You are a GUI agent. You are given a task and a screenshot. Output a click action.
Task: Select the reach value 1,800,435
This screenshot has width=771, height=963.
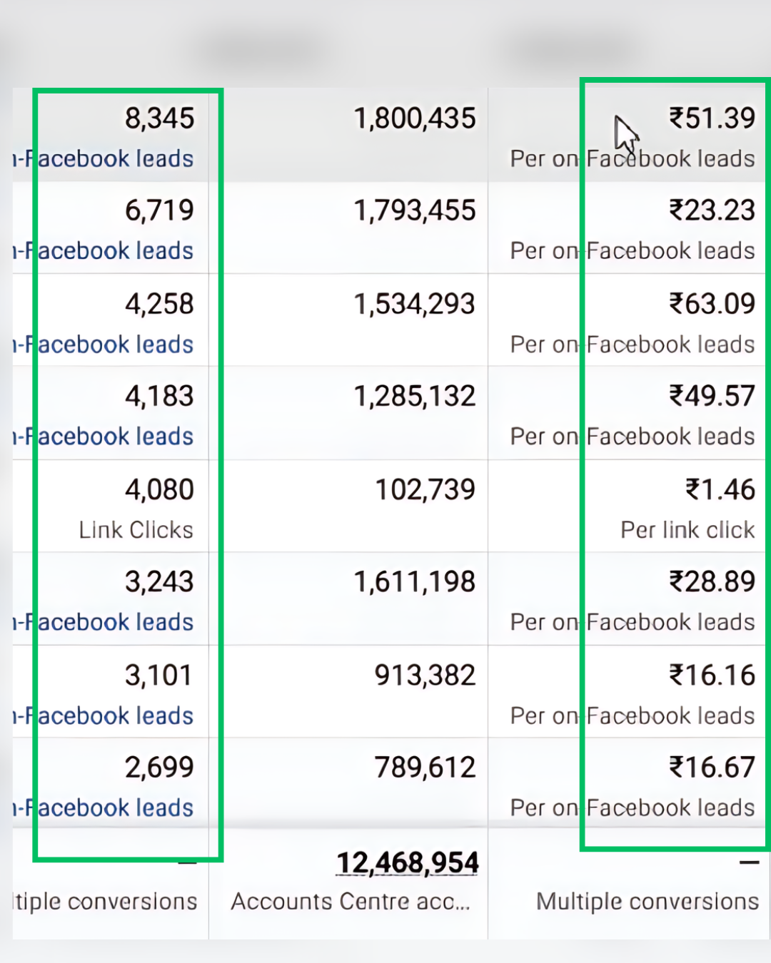point(415,118)
